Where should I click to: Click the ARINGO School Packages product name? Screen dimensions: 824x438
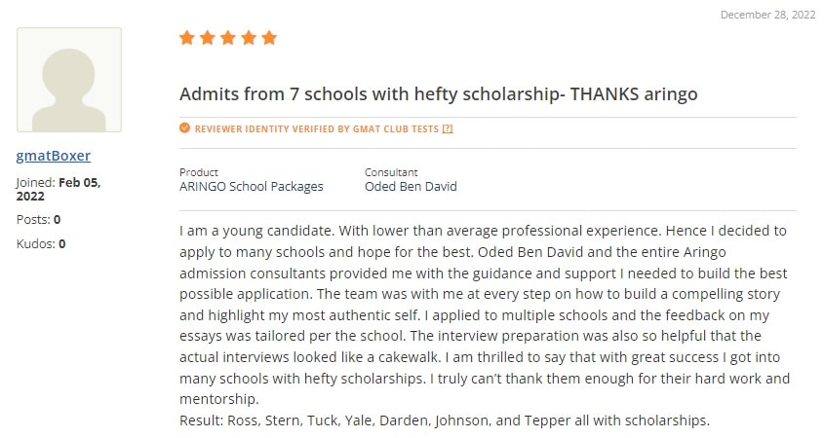click(x=252, y=187)
